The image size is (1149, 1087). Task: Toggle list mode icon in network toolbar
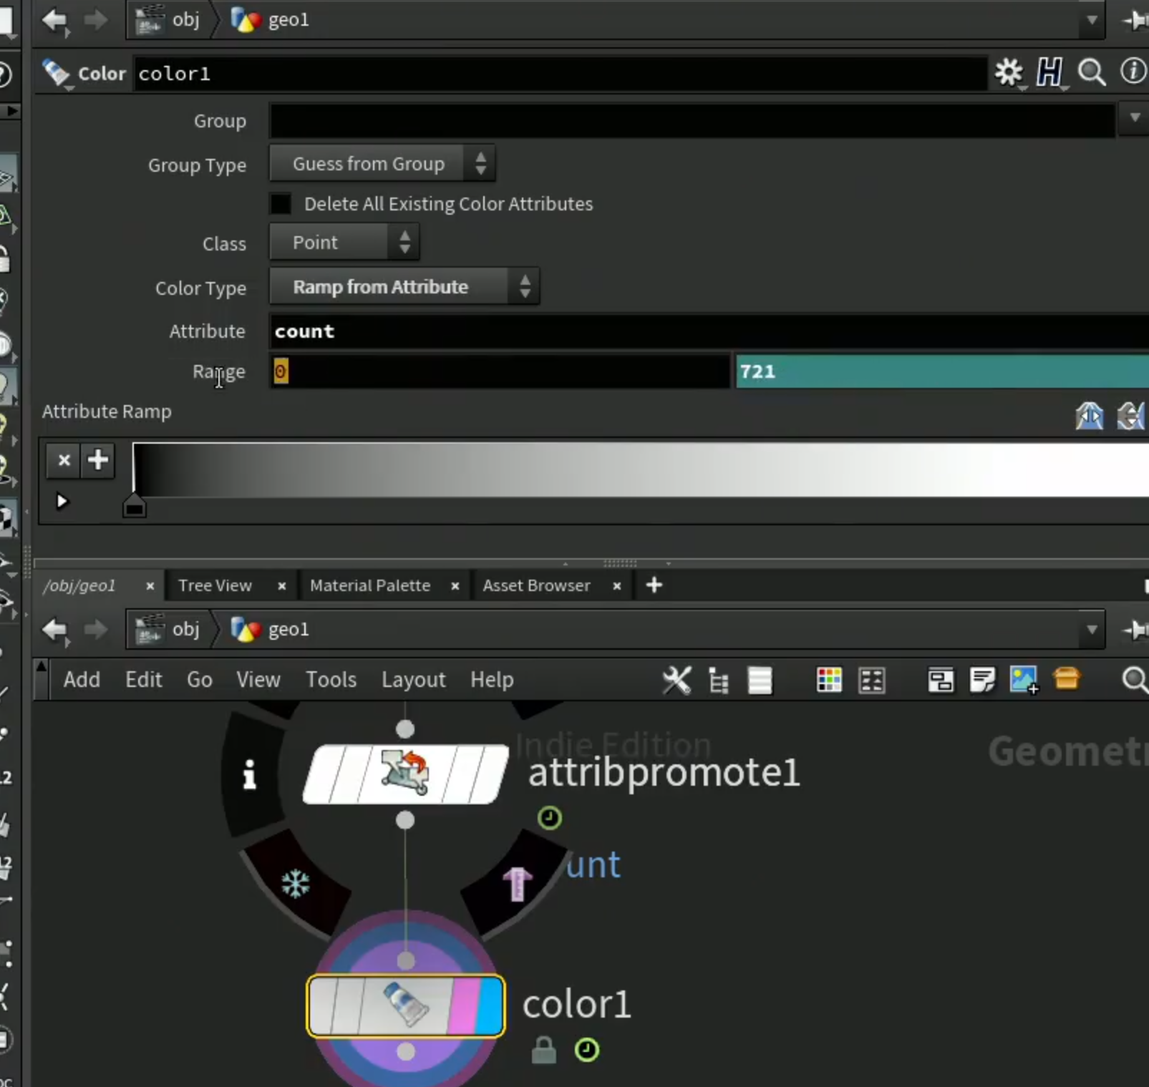click(x=760, y=681)
